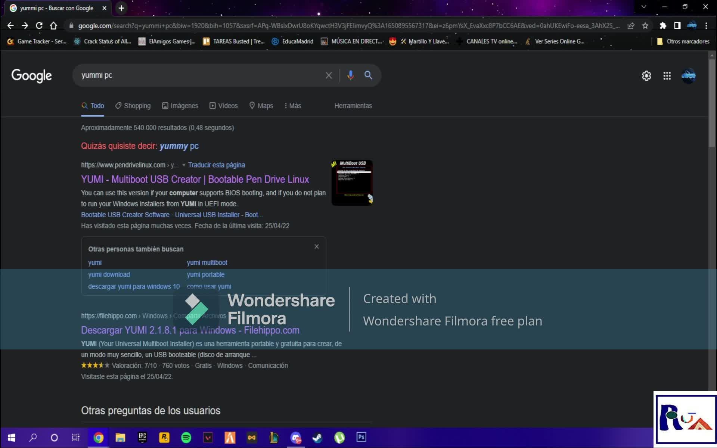Expand the Más search filters menu
Screen dimensions: 717x448
[x=293, y=106]
